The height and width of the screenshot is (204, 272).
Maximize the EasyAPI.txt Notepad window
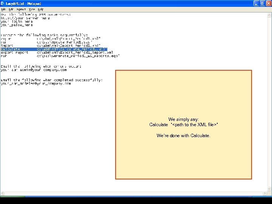pyautogui.click(x=262, y=3)
